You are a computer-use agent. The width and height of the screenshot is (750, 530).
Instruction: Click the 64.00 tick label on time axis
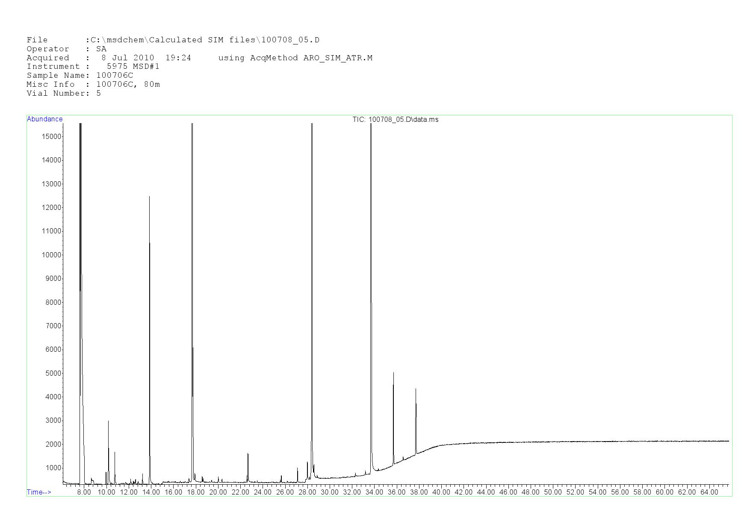pyautogui.click(x=709, y=492)
